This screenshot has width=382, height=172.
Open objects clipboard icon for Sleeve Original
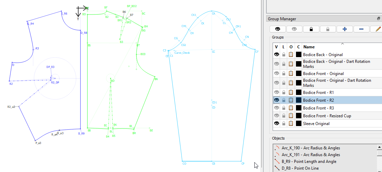point(291,124)
